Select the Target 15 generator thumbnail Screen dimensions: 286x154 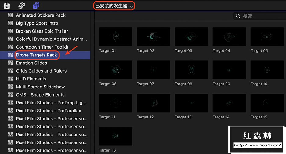(x=267, y=103)
